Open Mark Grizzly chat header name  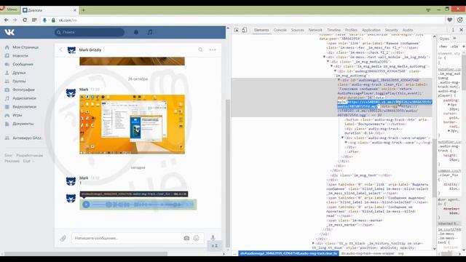point(90,50)
